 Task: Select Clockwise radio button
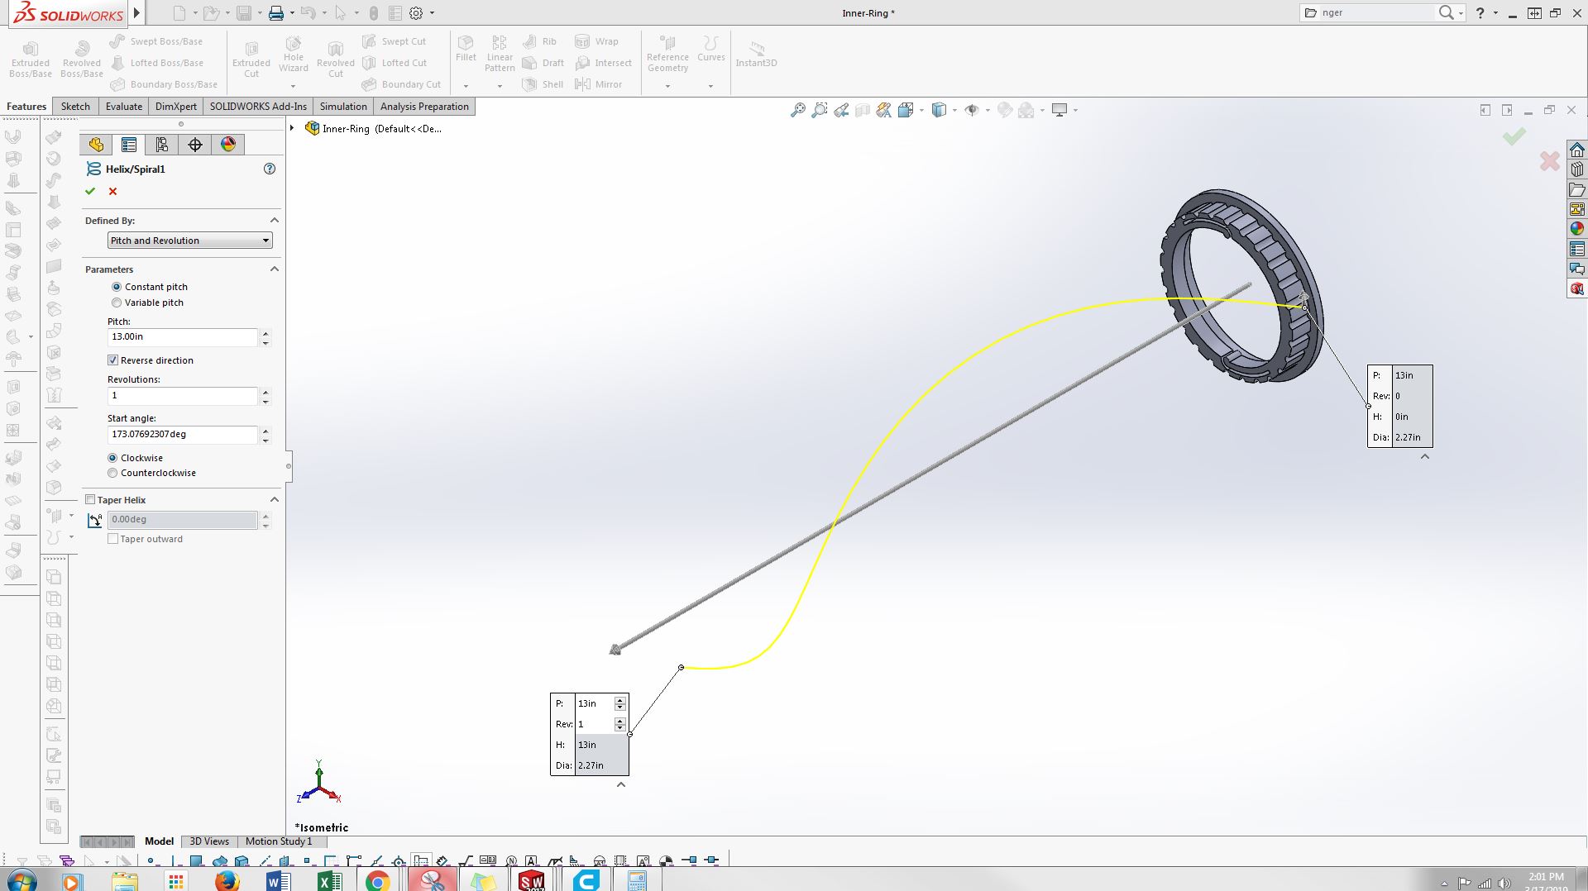pyautogui.click(x=112, y=458)
